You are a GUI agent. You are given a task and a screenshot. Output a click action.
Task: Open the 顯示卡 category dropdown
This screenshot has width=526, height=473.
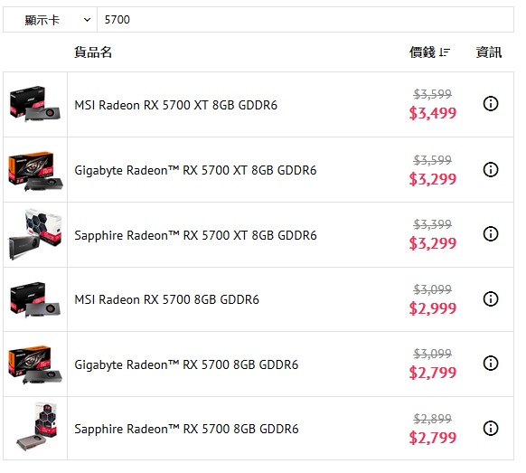click(51, 20)
